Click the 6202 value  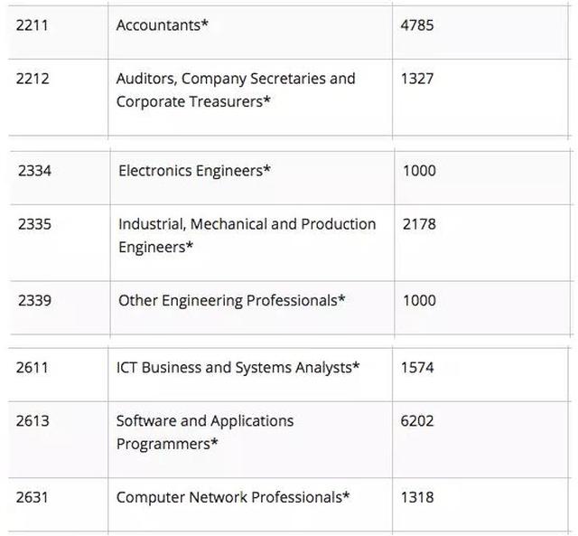[417, 421]
